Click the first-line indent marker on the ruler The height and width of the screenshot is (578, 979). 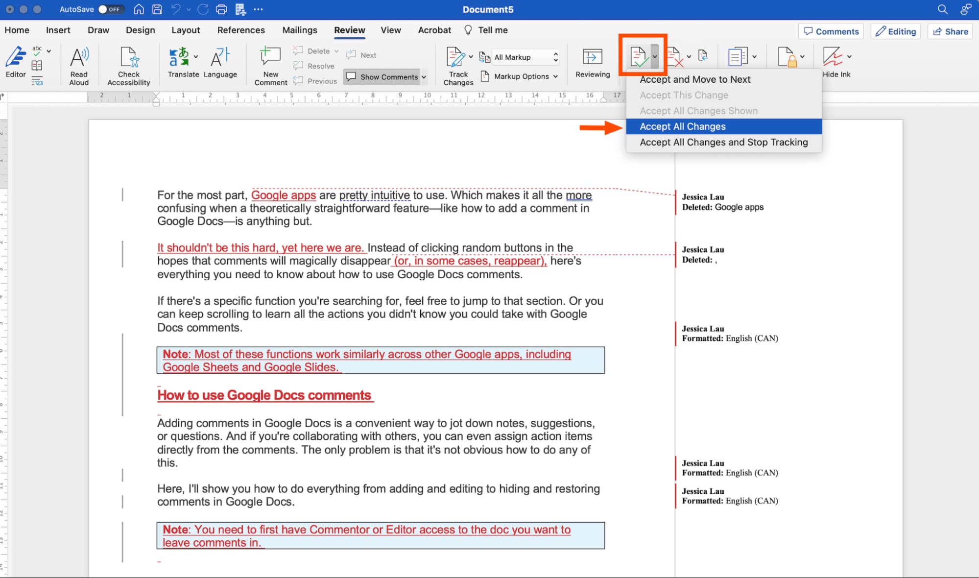(x=156, y=95)
